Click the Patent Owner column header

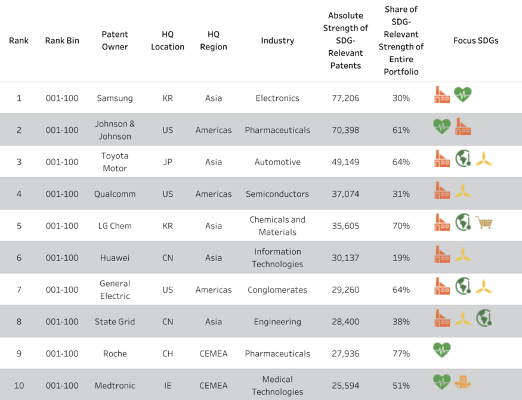click(115, 41)
